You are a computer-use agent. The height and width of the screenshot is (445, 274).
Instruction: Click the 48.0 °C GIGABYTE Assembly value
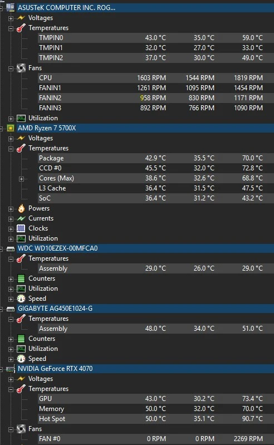[x=155, y=329]
